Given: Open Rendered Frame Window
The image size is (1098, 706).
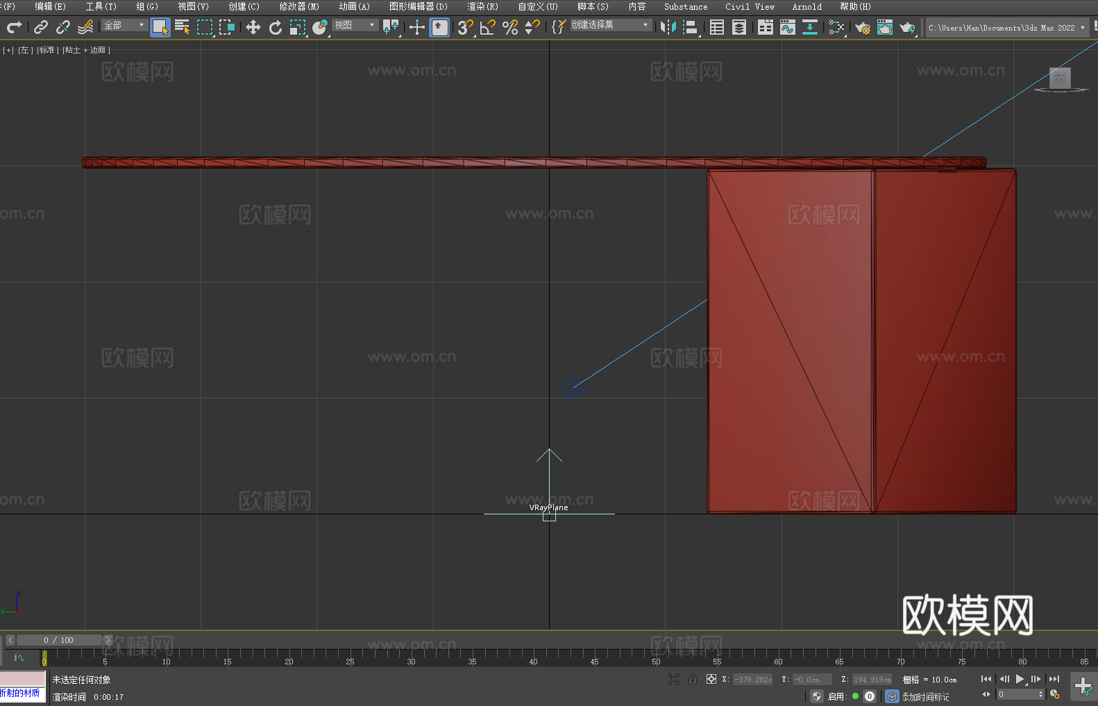Looking at the screenshot, I should tap(885, 27).
